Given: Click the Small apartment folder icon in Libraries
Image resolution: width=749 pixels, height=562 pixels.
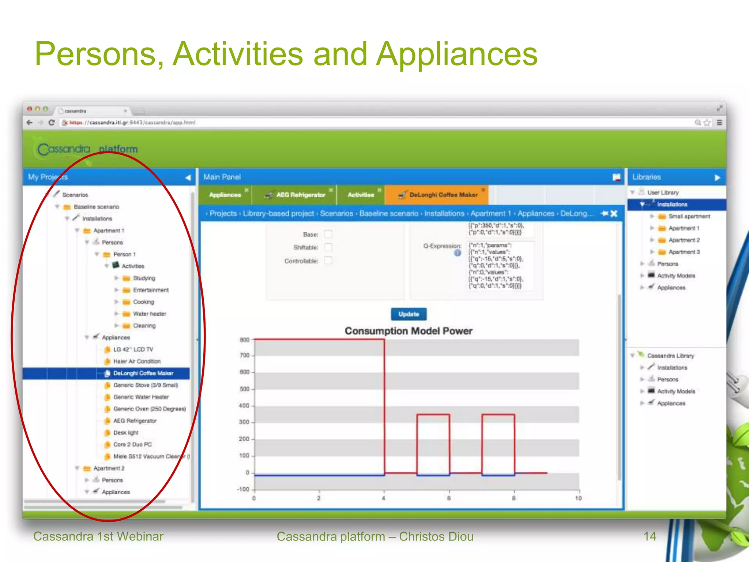Looking at the screenshot, I should tap(662, 217).
